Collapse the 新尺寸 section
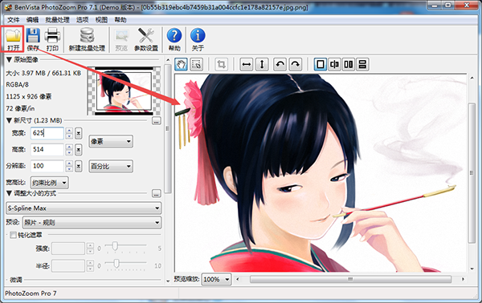This screenshot has width=482, height=303. 9,120
